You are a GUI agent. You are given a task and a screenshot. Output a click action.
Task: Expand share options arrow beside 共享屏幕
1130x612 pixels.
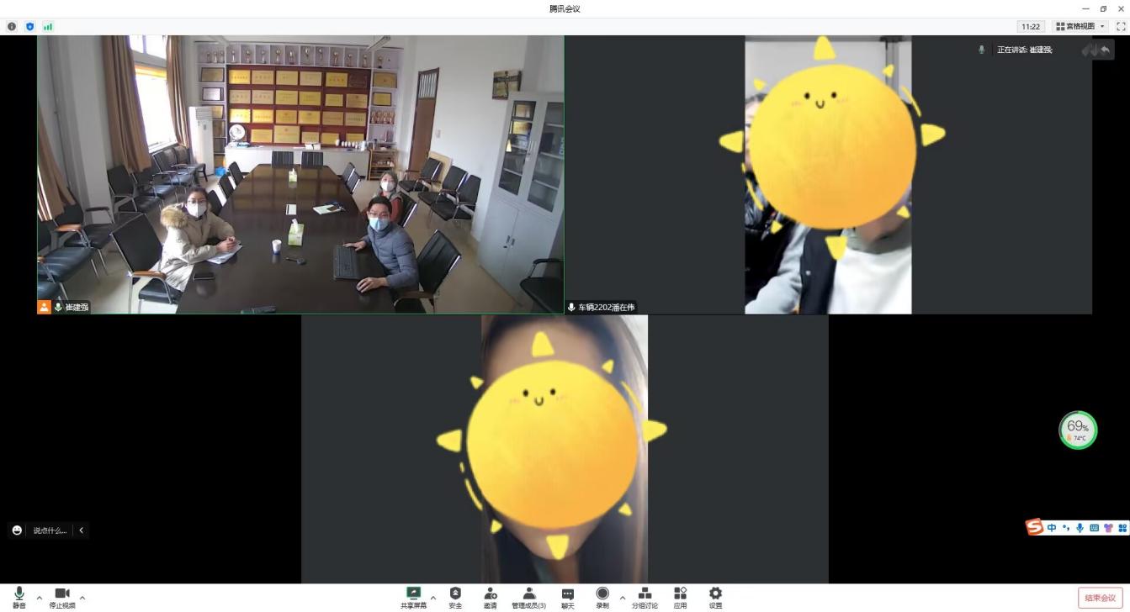[433, 598]
